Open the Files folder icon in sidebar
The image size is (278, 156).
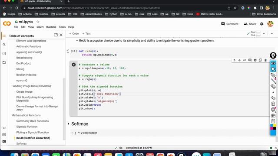click(x=4, y=62)
